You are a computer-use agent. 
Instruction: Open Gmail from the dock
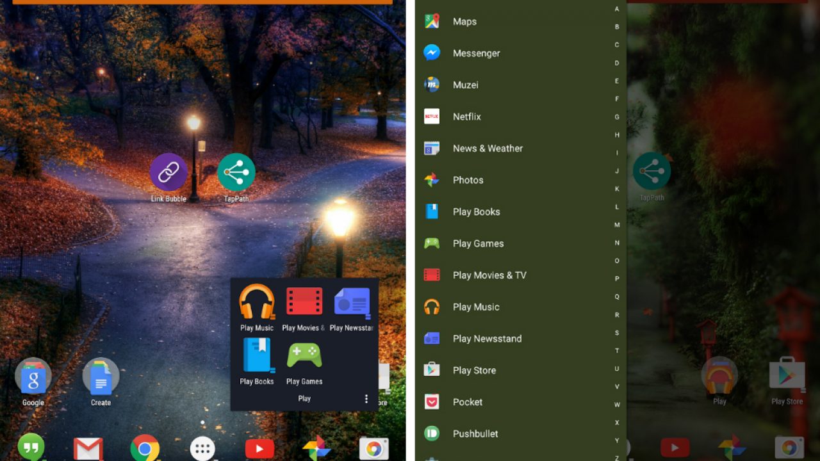click(x=88, y=449)
